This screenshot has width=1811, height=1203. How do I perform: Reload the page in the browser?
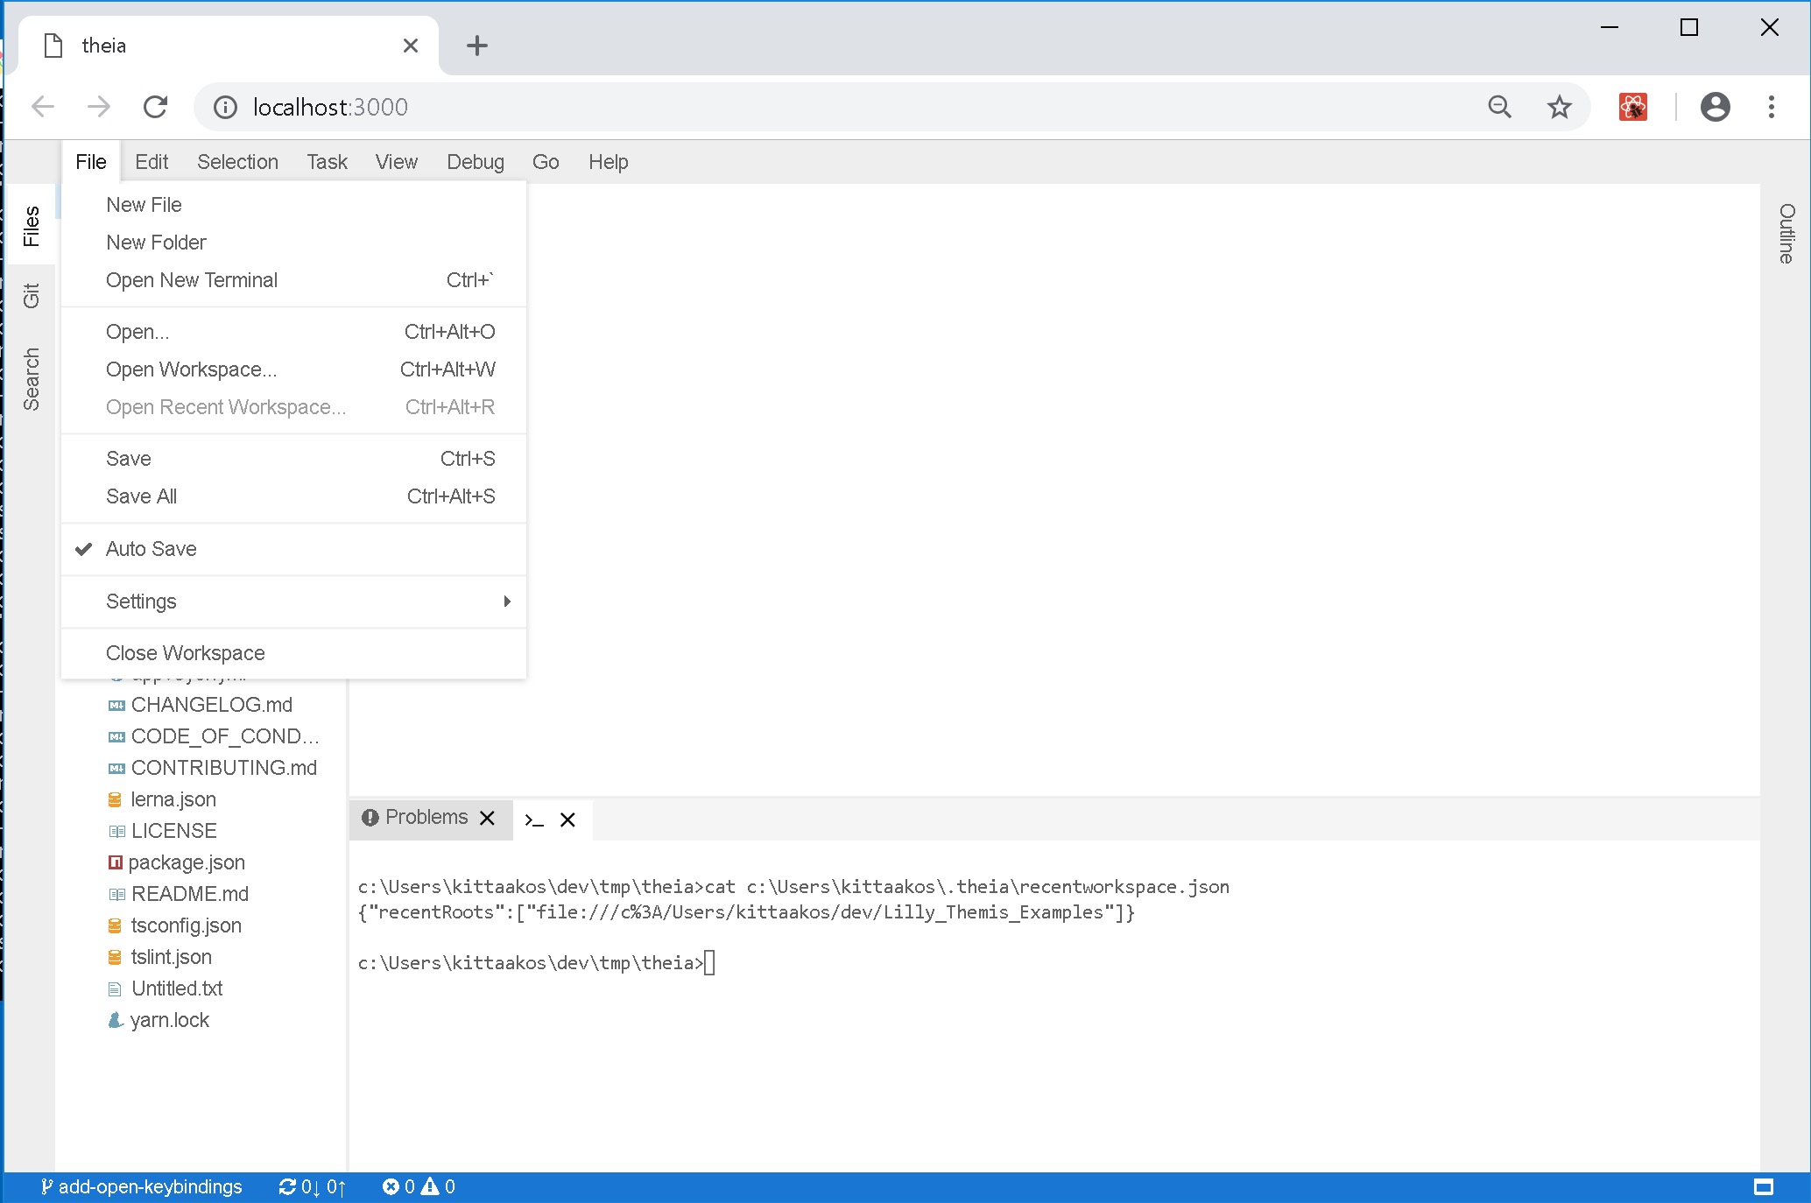click(156, 107)
